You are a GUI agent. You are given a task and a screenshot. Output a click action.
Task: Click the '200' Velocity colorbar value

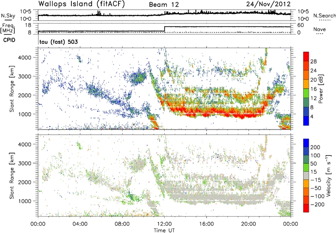pos(315,147)
